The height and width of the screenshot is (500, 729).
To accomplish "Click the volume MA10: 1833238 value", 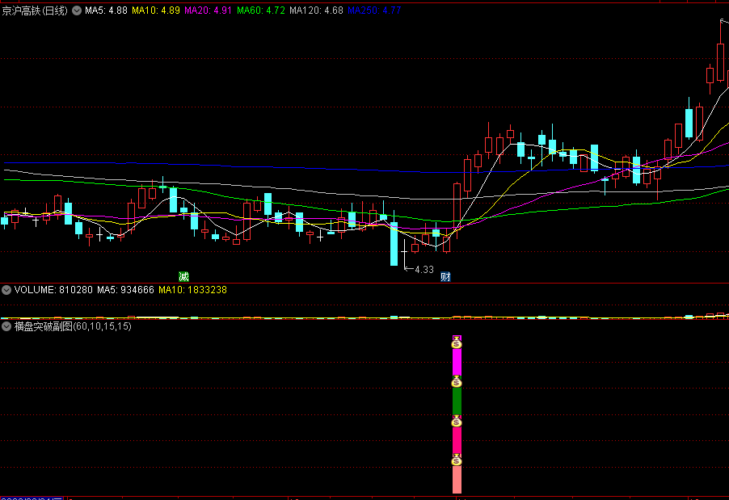I will coord(192,290).
